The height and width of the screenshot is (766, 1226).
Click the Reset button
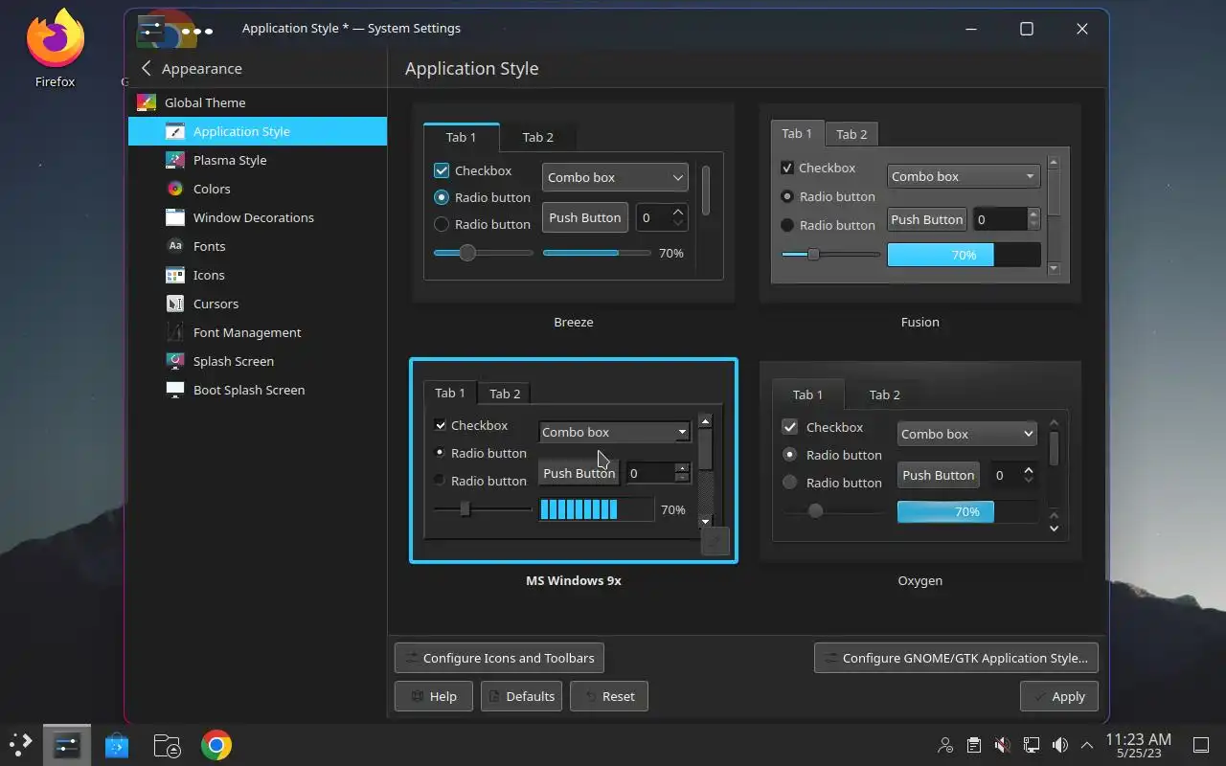[609, 696]
